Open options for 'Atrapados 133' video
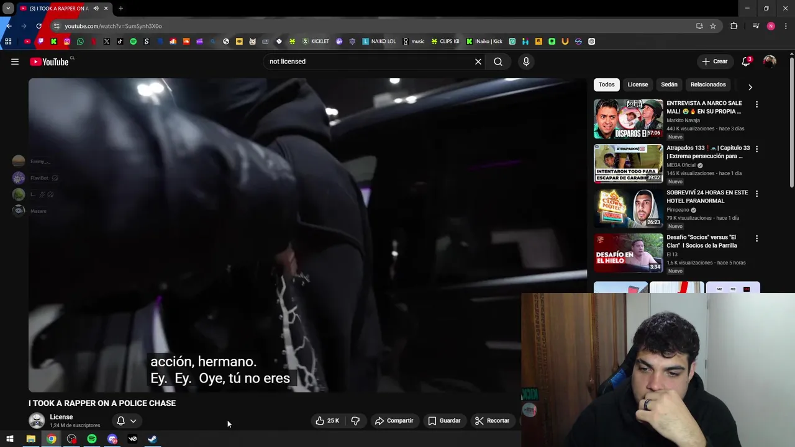Image resolution: width=795 pixels, height=447 pixels. point(756,149)
